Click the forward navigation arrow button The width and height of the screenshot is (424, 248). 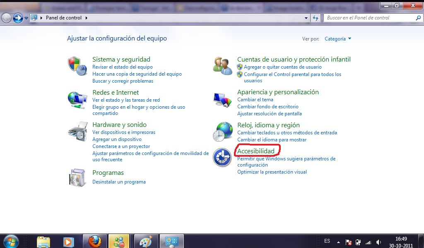(x=18, y=18)
